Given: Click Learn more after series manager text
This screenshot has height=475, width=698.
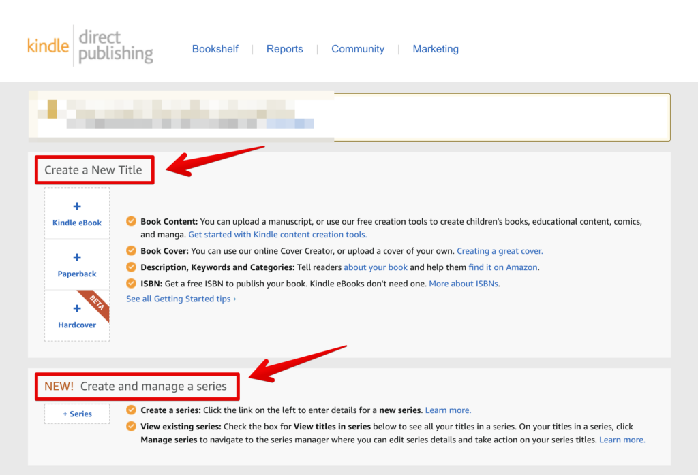Looking at the screenshot, I should [x=622, y=440].
